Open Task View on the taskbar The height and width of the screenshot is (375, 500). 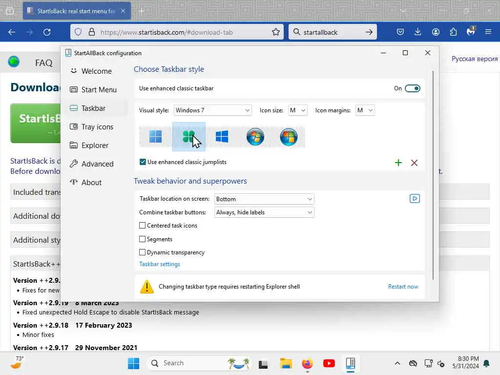coord(263,363)
